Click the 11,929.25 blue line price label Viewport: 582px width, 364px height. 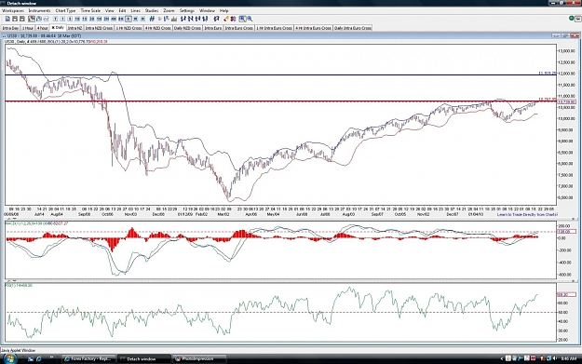click(548, 74)
